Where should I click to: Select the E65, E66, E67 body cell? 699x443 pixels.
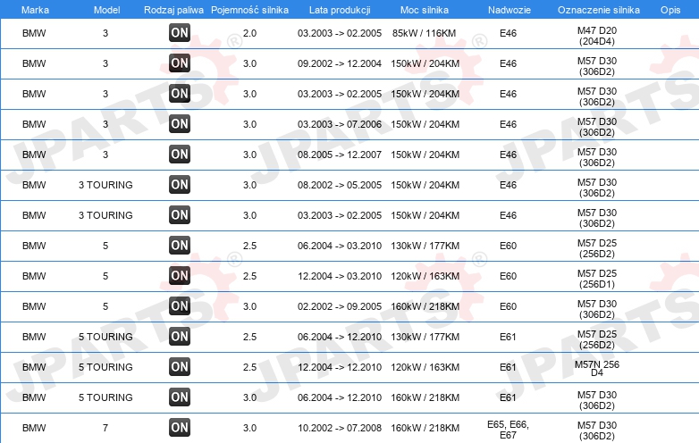pyautogui.click(x=508, y=430)
